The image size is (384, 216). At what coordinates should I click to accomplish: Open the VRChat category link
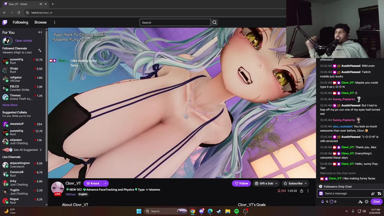[x=70, y=194]
